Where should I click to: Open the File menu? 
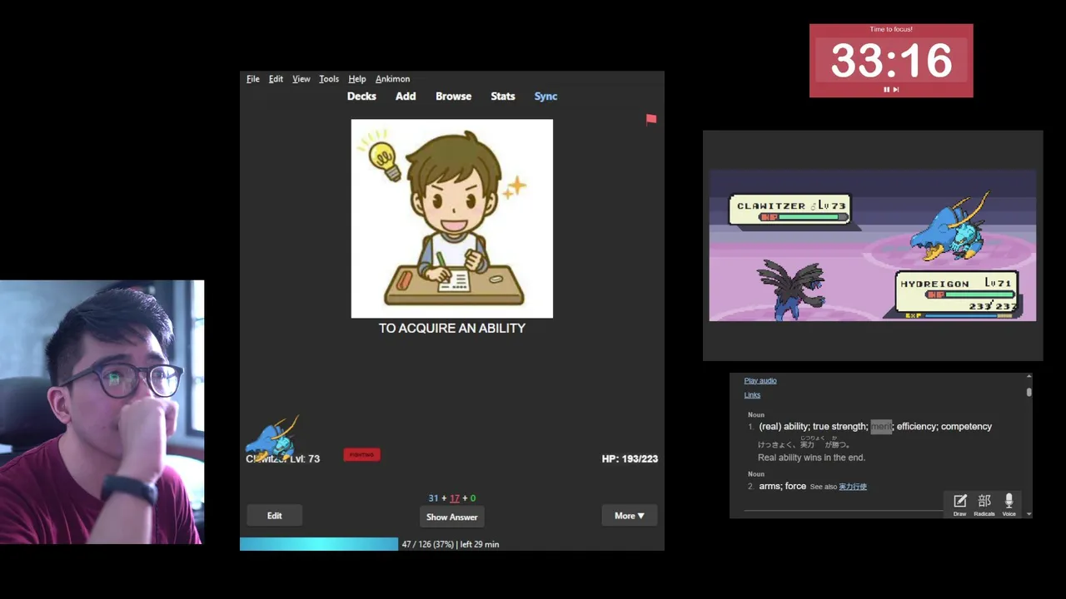click(x=253, y=79)
